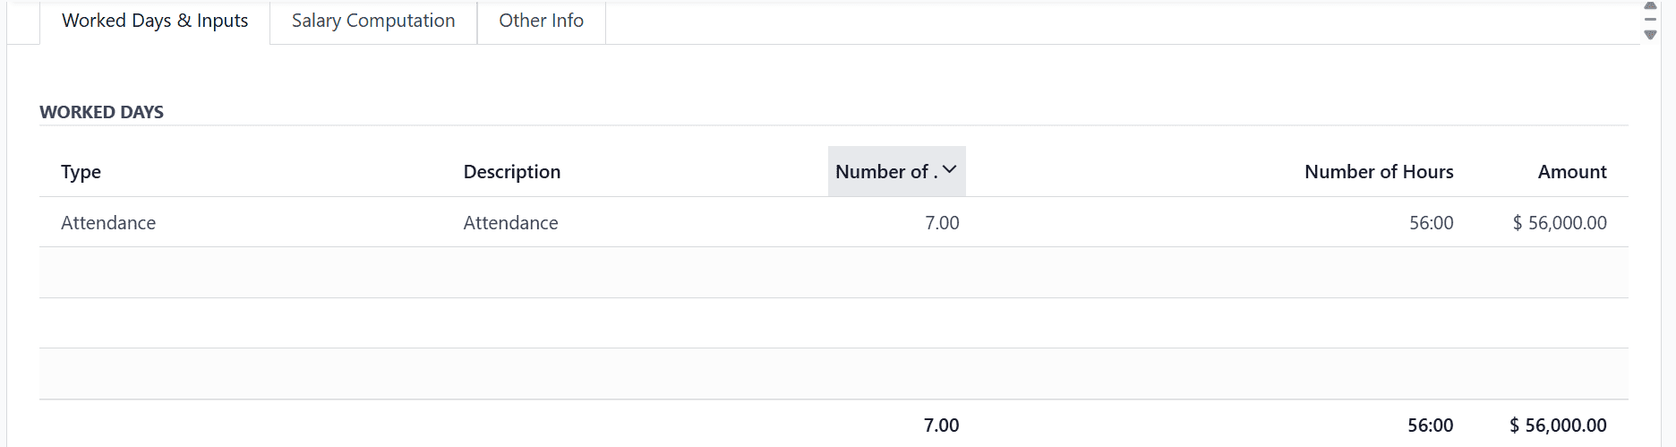
Task: Click the bold total 7.00 in footer
Action: pyautogui.click(x=941, y=426)
